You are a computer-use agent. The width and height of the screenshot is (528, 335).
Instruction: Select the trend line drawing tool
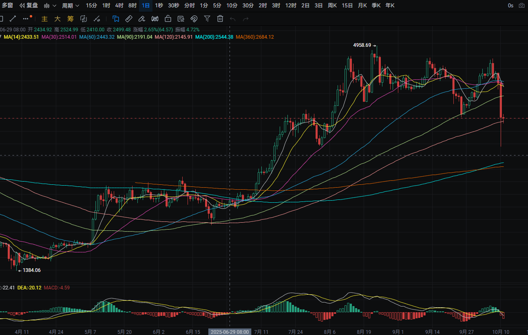[x=13, y=18]
